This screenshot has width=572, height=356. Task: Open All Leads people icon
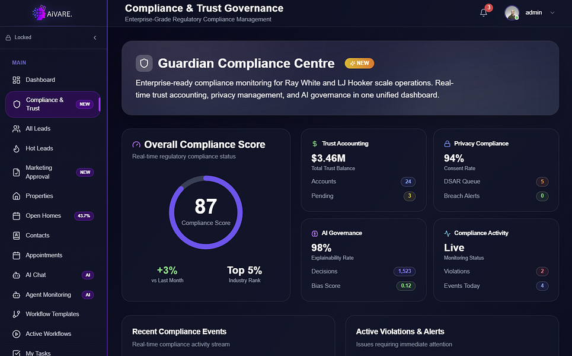pyautogui.click(x=17, y=129)
